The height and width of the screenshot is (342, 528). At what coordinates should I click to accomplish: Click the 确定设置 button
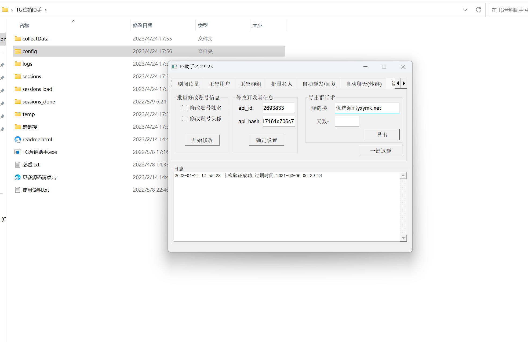pyautogui.click(x=267, y=140)
